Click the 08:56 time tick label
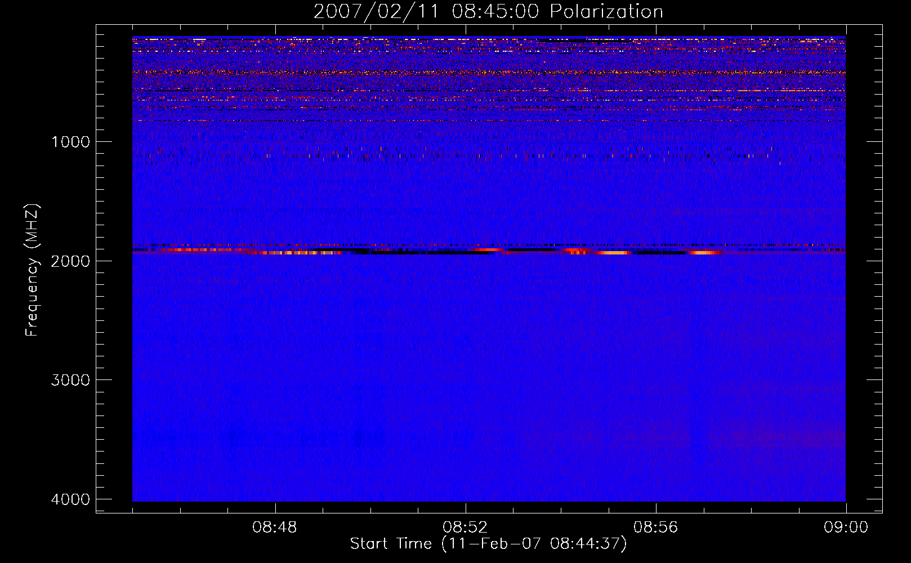The image size is (911, 563). [655, 528]
